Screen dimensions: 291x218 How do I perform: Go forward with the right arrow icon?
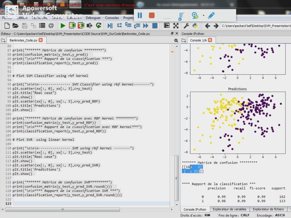(216, 26)
